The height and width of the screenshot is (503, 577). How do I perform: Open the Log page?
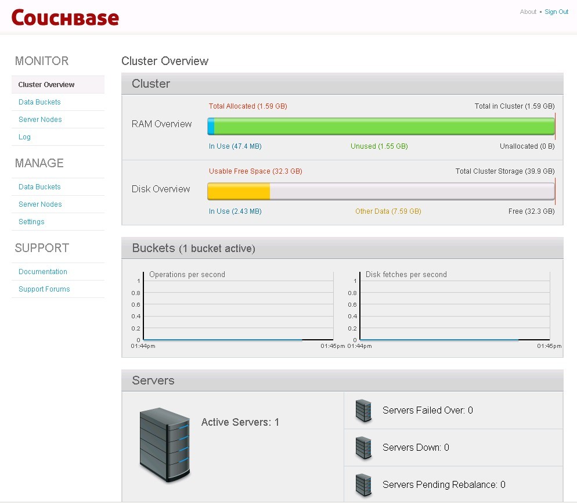pos(24,137)
